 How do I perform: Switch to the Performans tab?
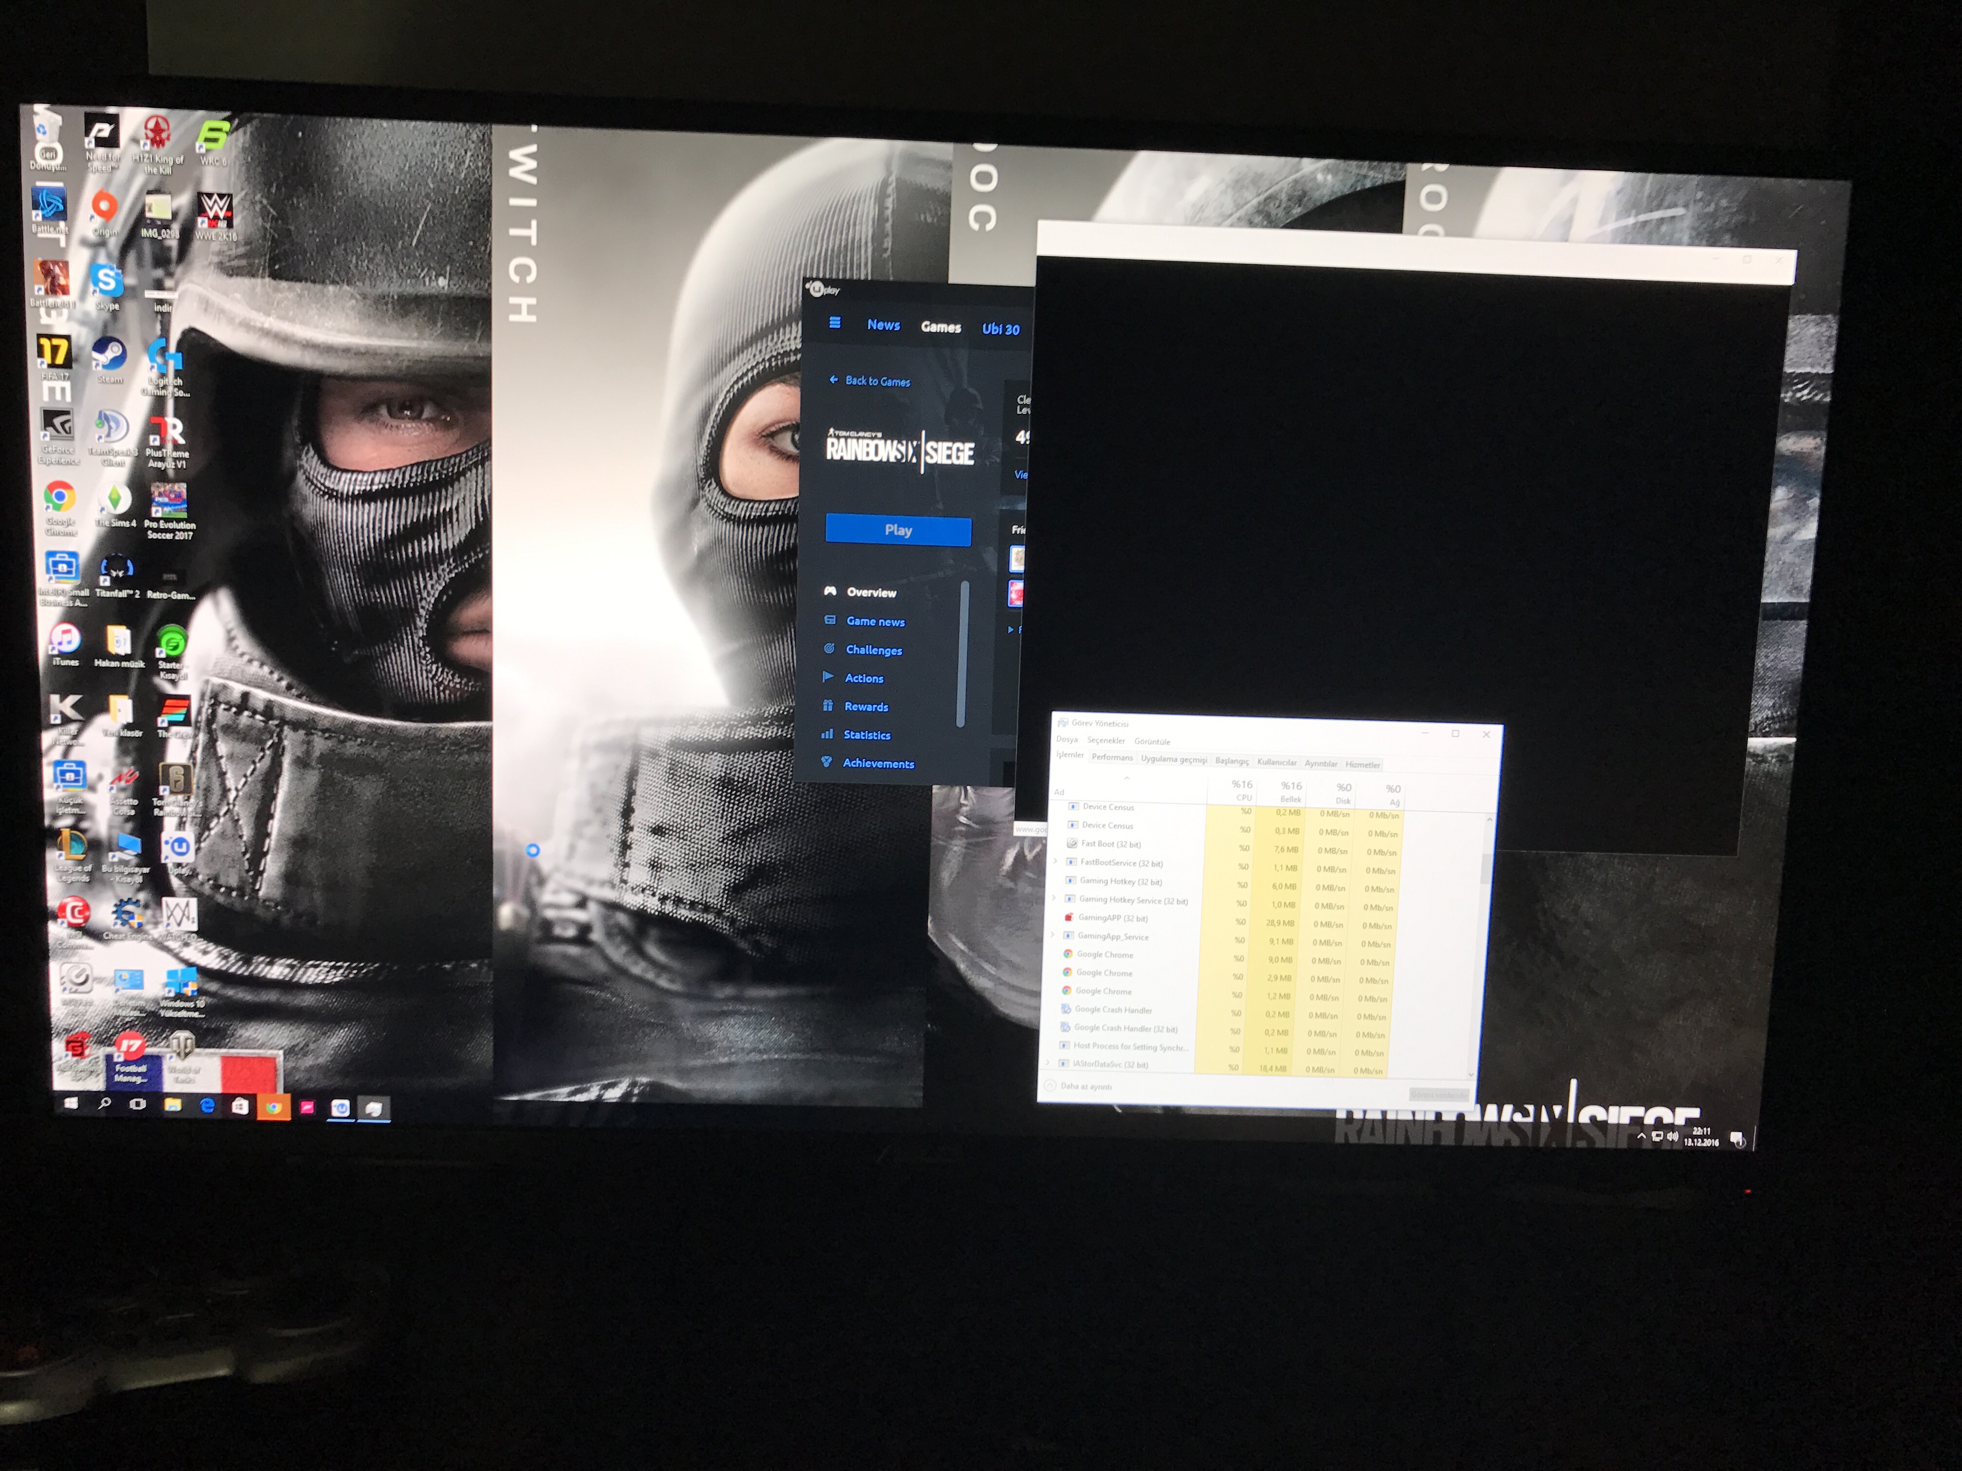(1111, 757)
